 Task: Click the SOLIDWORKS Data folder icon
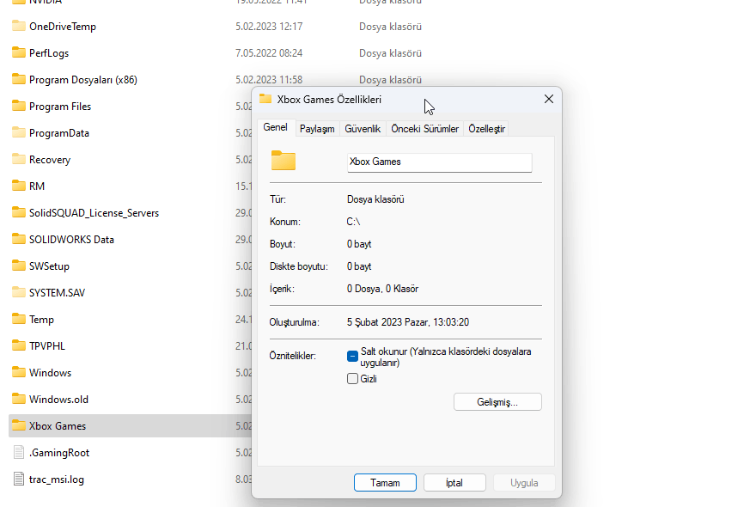click(x=19, y=240)
